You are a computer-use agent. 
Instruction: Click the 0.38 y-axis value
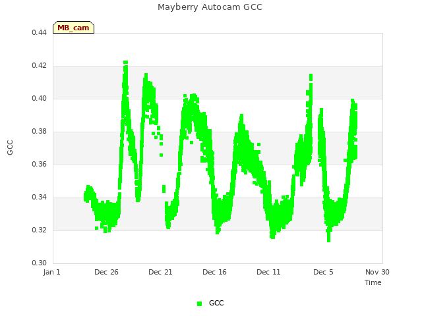pos(39,132)
